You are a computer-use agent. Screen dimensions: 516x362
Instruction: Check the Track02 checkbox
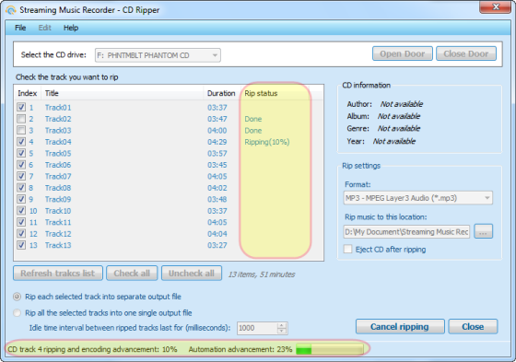click(21, 119)
